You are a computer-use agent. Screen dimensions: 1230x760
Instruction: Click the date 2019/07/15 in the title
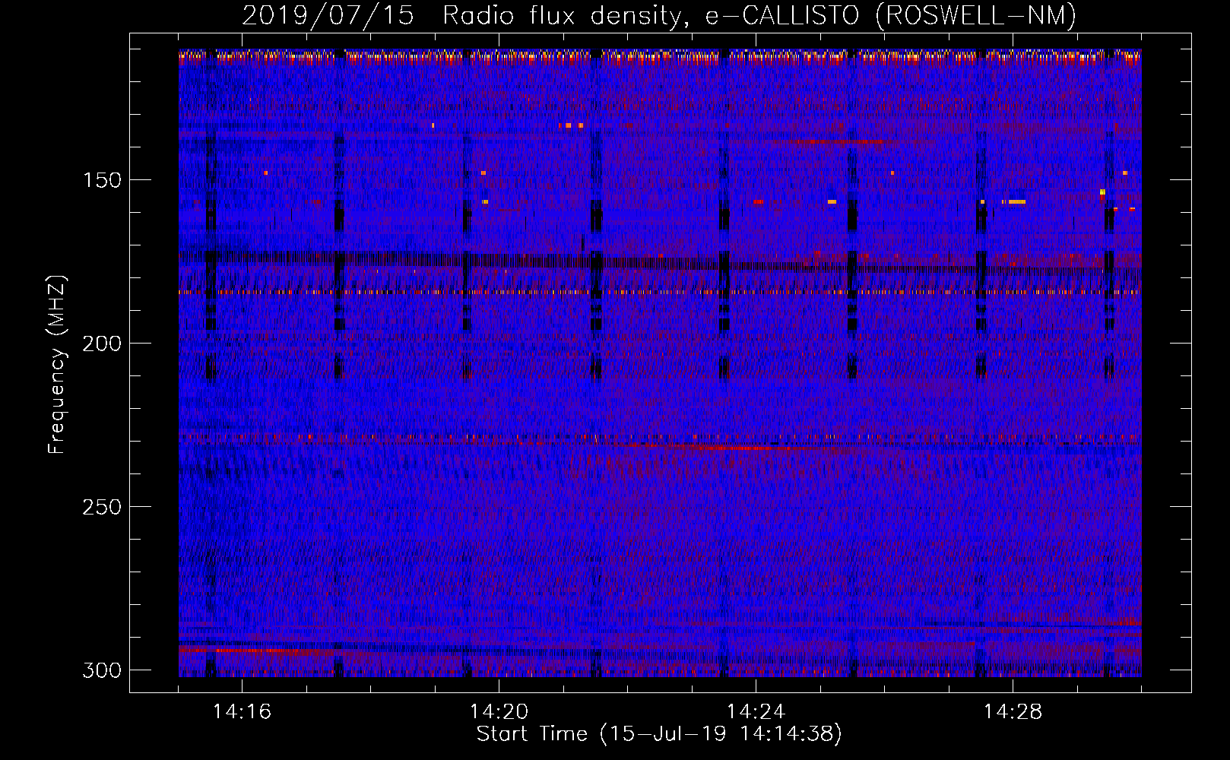(328, 16)
